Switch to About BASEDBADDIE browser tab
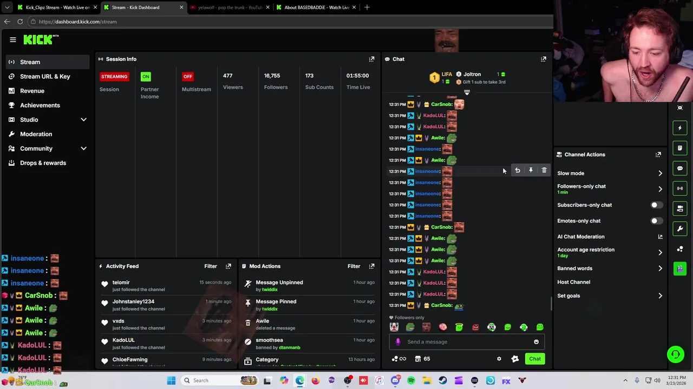Screen dimensions: 693x389 tap(316, 8)
